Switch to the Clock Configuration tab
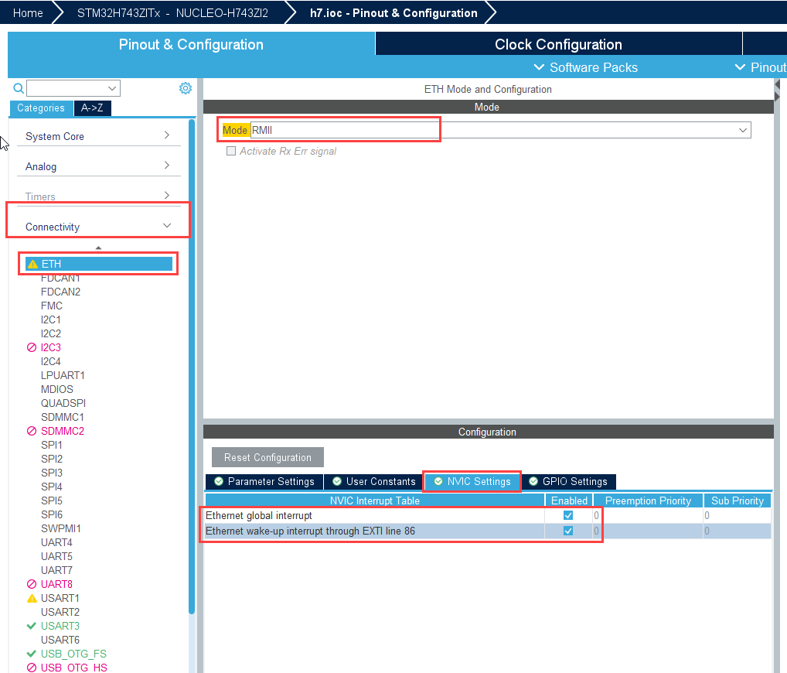 pos(557,44)
